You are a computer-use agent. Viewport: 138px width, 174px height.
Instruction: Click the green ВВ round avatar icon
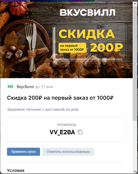[x=10, y=86]
